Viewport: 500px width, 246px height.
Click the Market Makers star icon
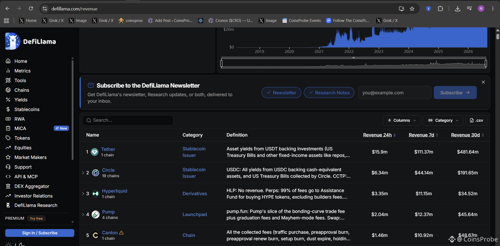tap(8, 157)
